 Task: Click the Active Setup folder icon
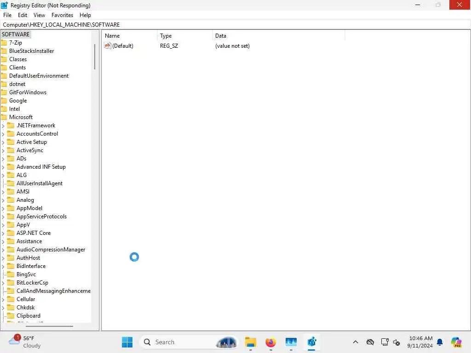tap(11, 142)
